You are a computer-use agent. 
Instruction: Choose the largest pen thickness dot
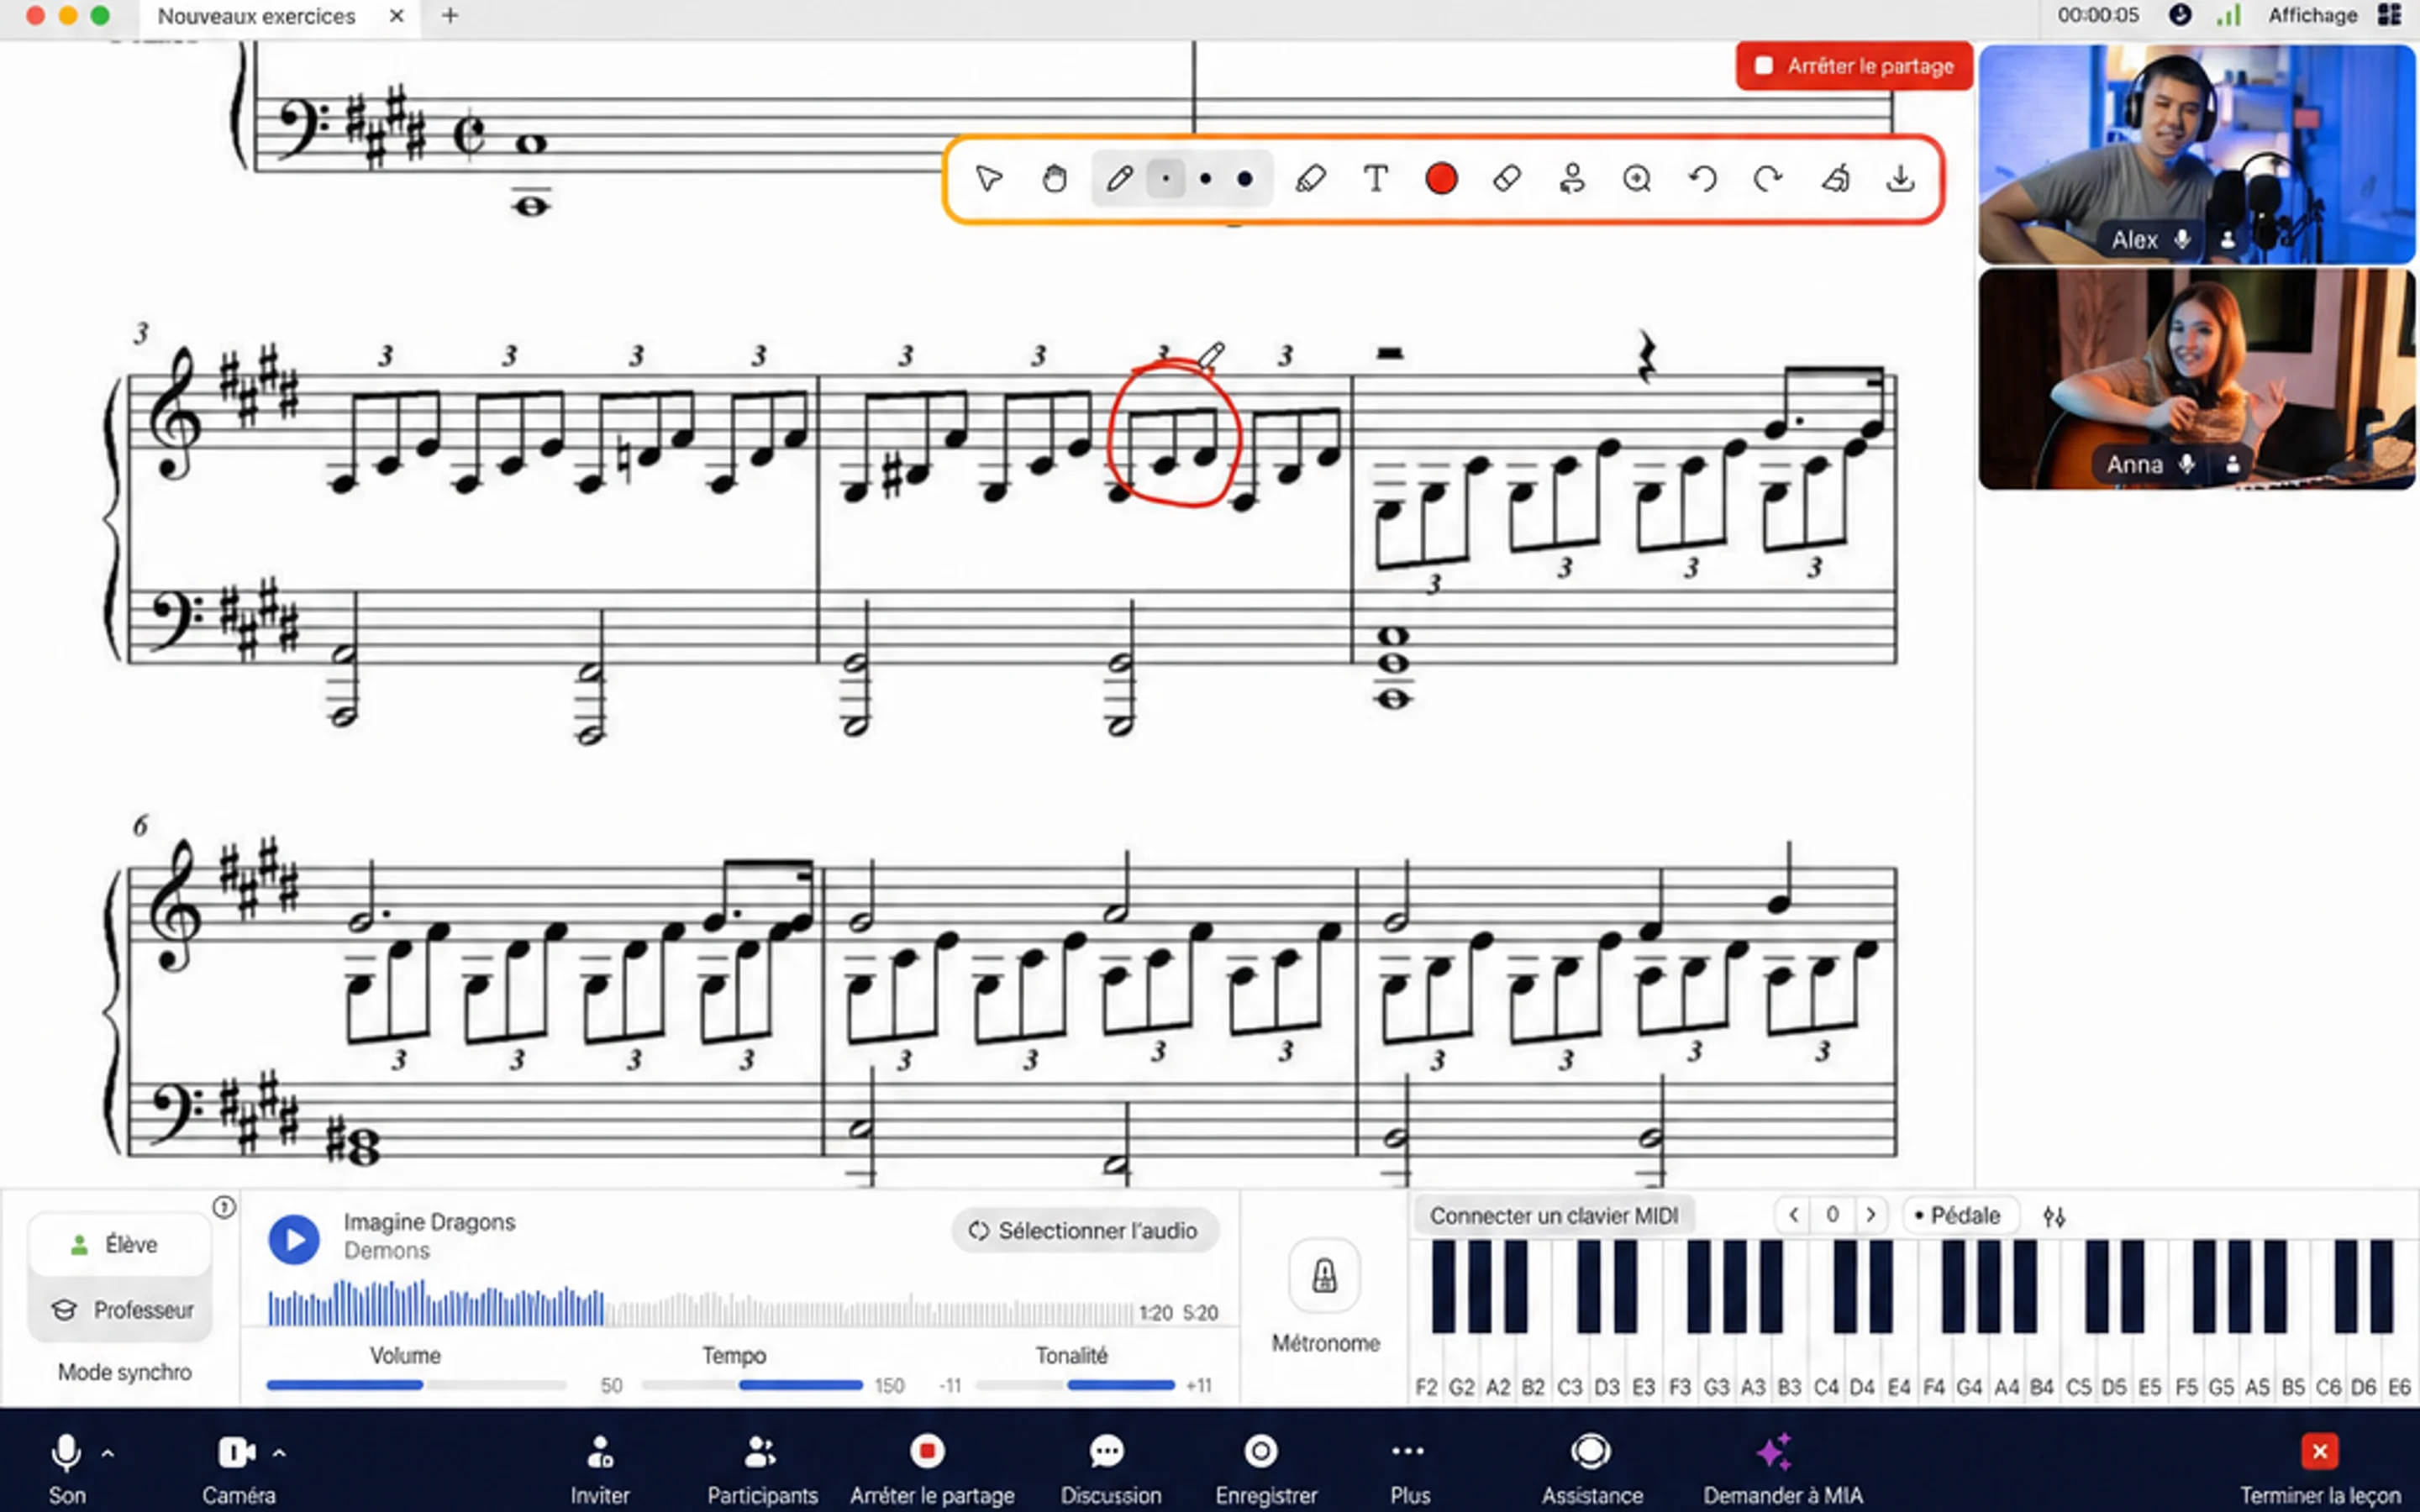click(1245, 179)
